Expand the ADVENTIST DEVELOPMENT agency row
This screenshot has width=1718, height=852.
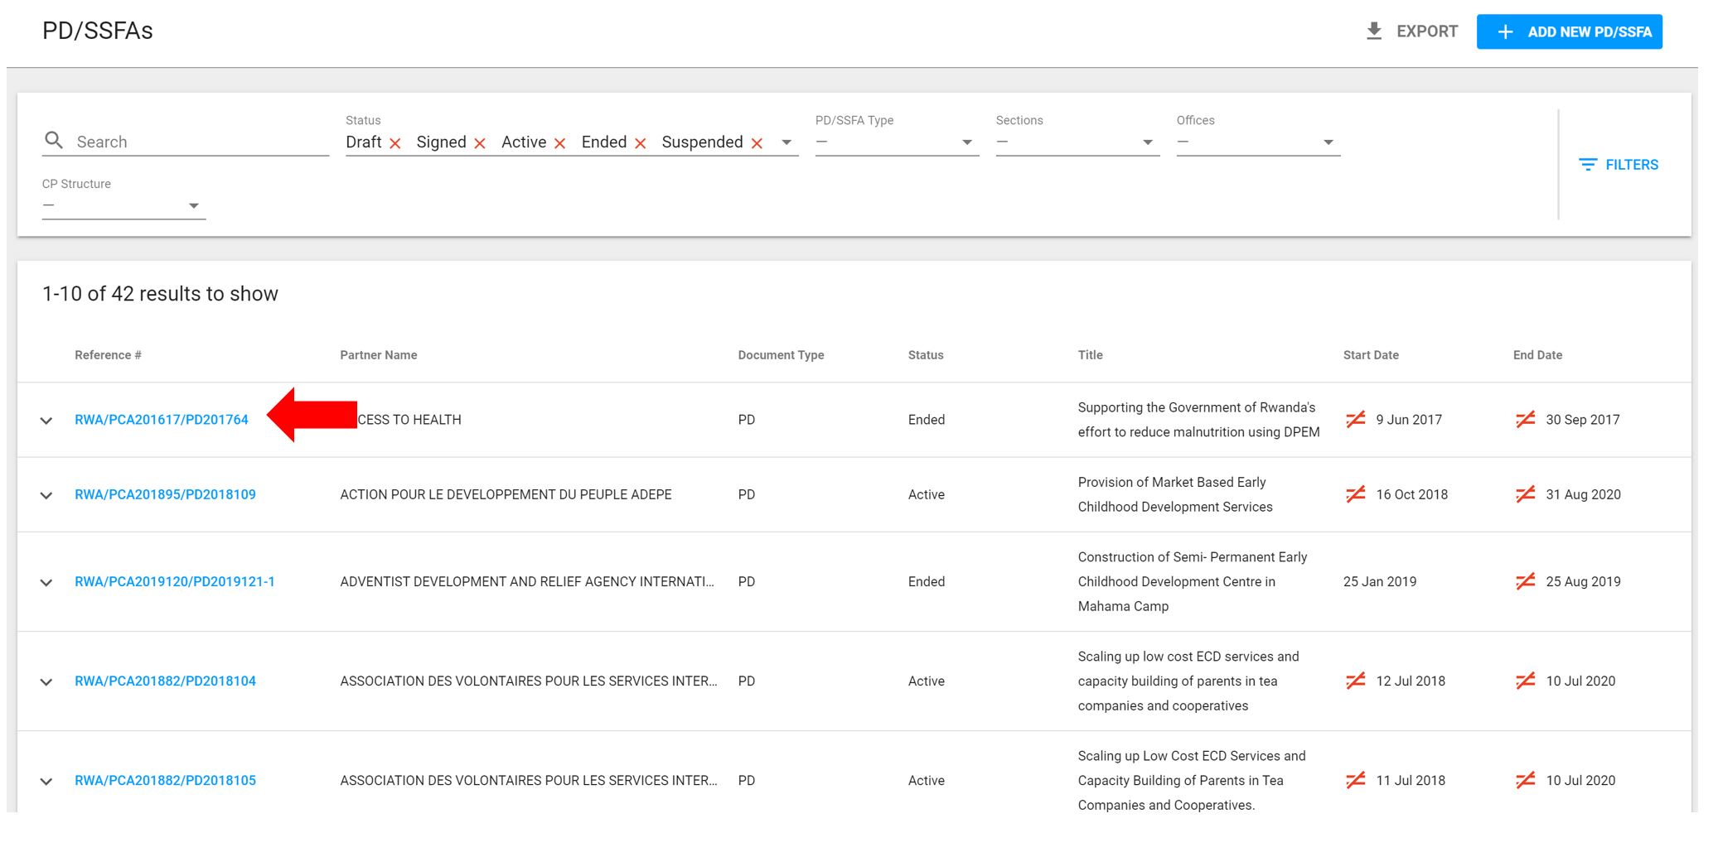click(x=47, y=581)
